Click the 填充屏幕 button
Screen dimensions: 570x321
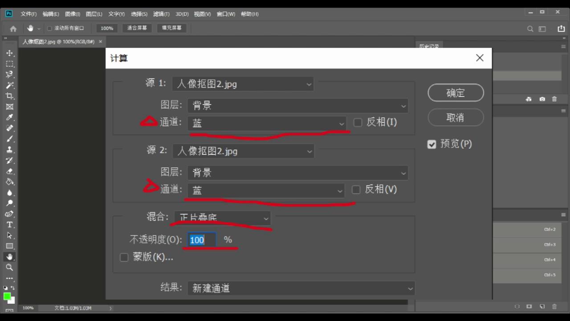click(172, 28)
